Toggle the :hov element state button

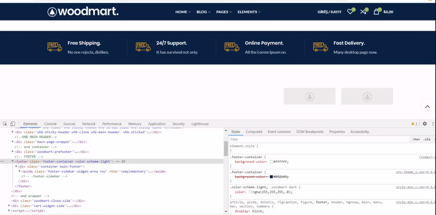[x=416, y=139]
